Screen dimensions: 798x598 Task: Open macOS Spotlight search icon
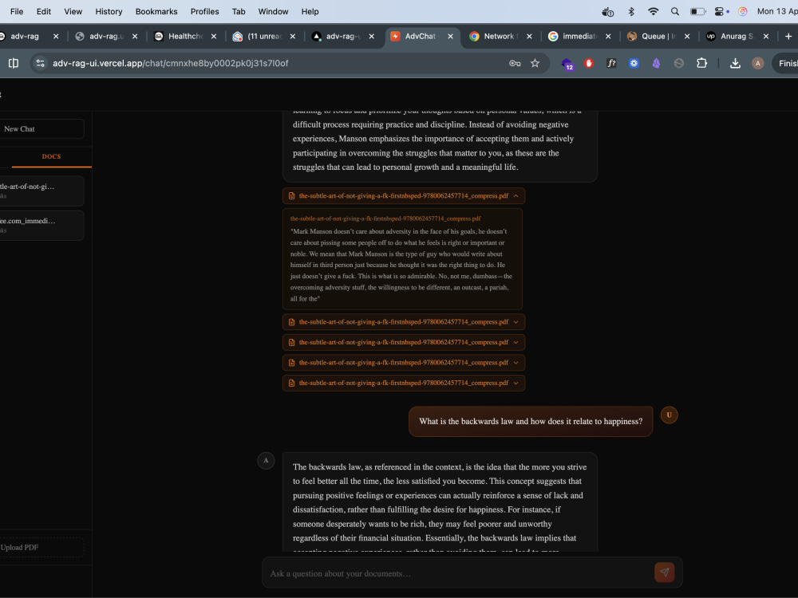[675, 11]
